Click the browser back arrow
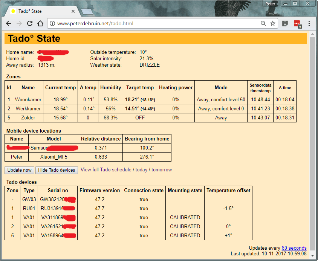The width and height of the screenshot is (318, 261). [8, 23]
